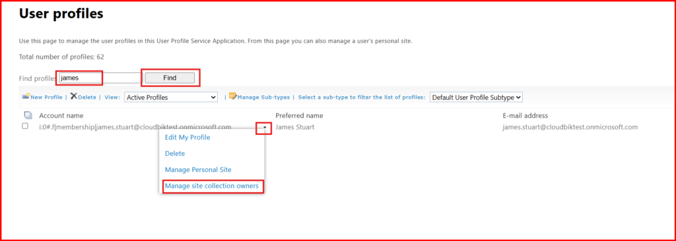Tick the checkbox for james.stuart row
The width and height of the screenshot is (676, 241).
25,126
